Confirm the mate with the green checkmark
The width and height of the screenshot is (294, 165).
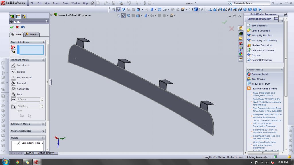tap(12, 27)
